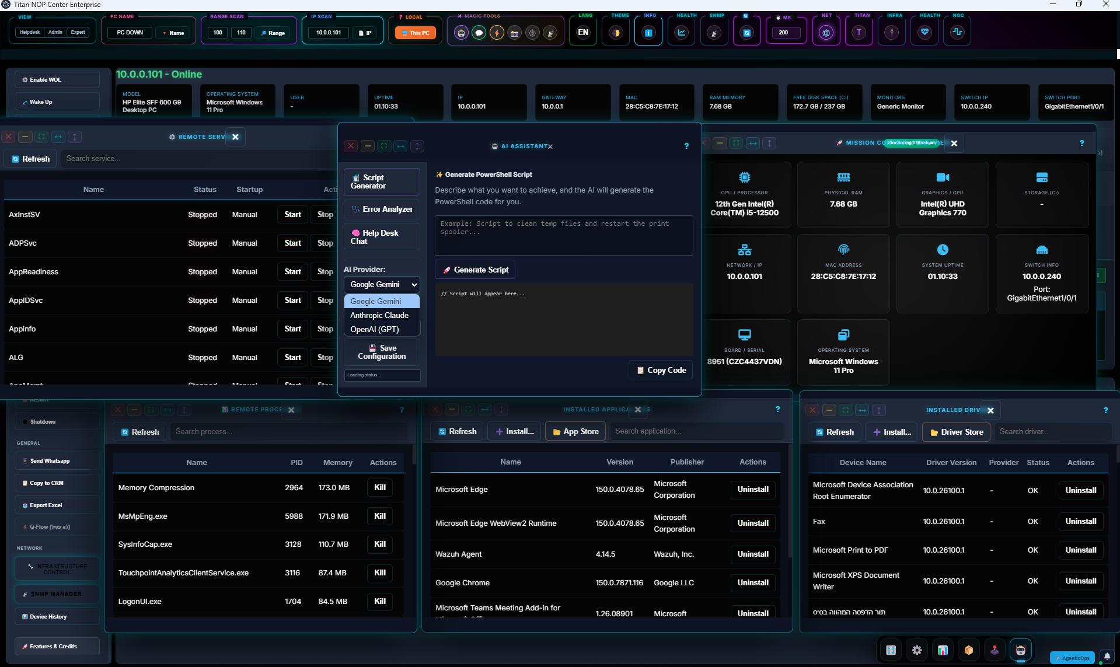Open the dashboard grid icon in bottom dock
The width and height of the screenshot is (1120, 667).
(x=891, y=650)
